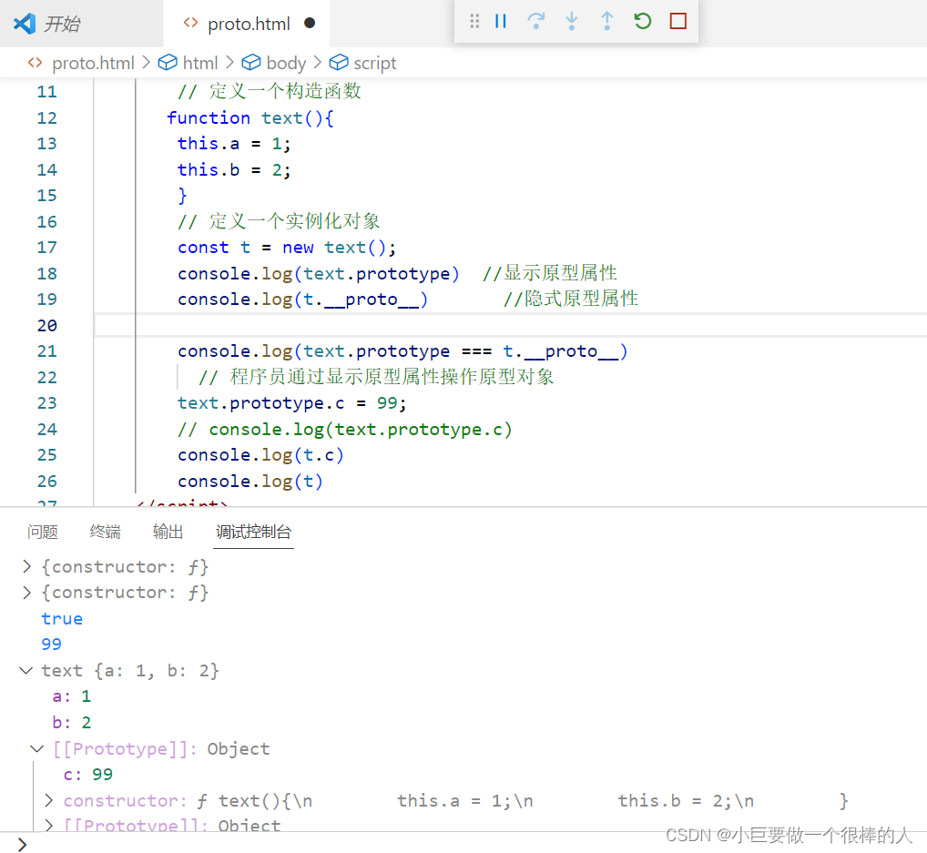Click the '// 定义一个构造函数' comment
The height and width of the screenshot is (853, 927).
point(270,91)
